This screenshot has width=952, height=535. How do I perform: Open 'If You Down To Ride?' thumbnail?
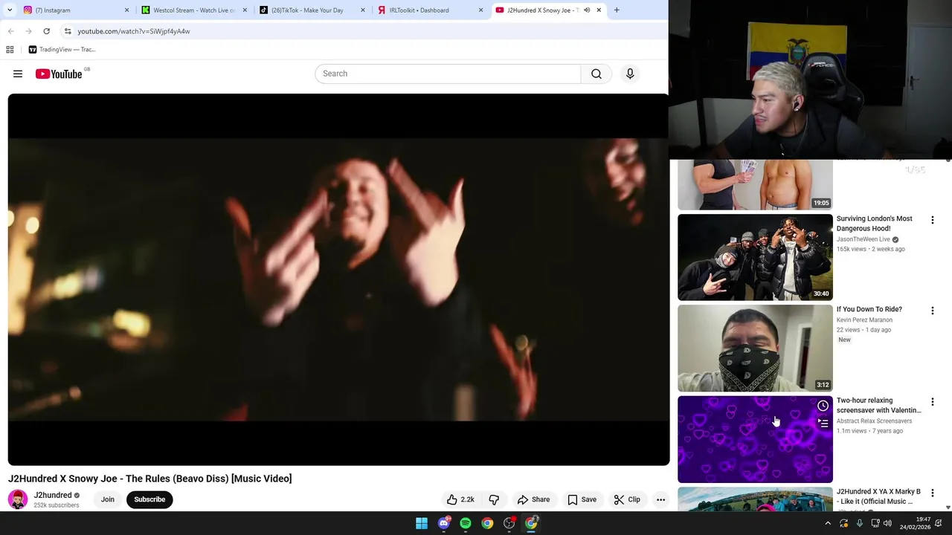[755, 348]
